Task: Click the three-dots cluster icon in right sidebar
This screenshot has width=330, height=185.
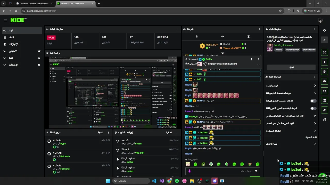Action: tap(324, 119)
